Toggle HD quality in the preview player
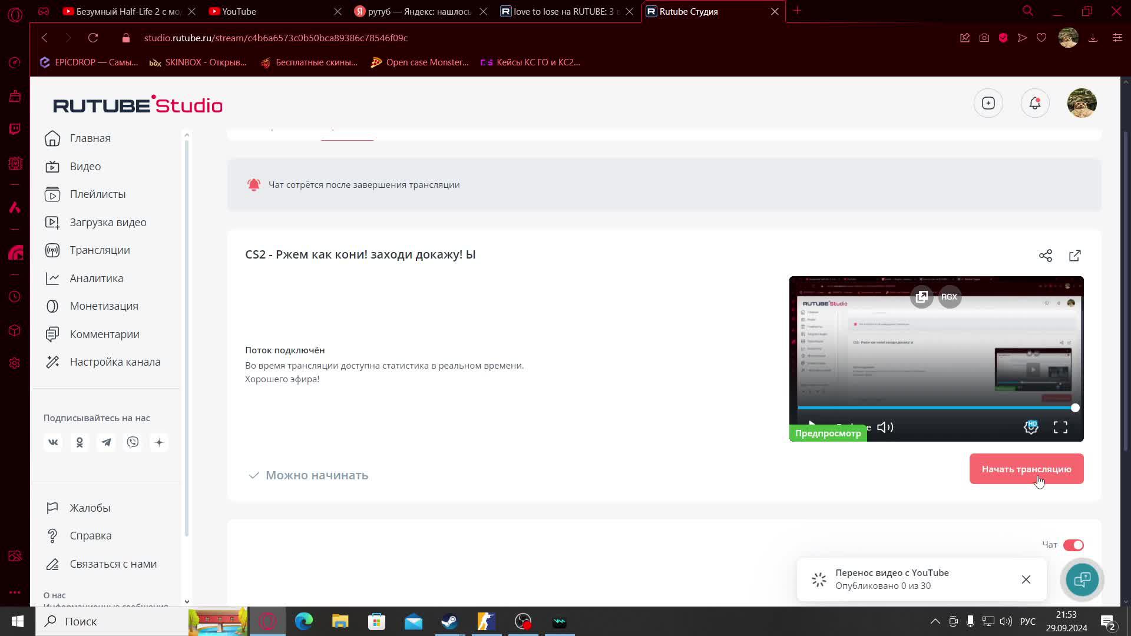Screen dimensions: 1131x636 [x=1031, y=427]
